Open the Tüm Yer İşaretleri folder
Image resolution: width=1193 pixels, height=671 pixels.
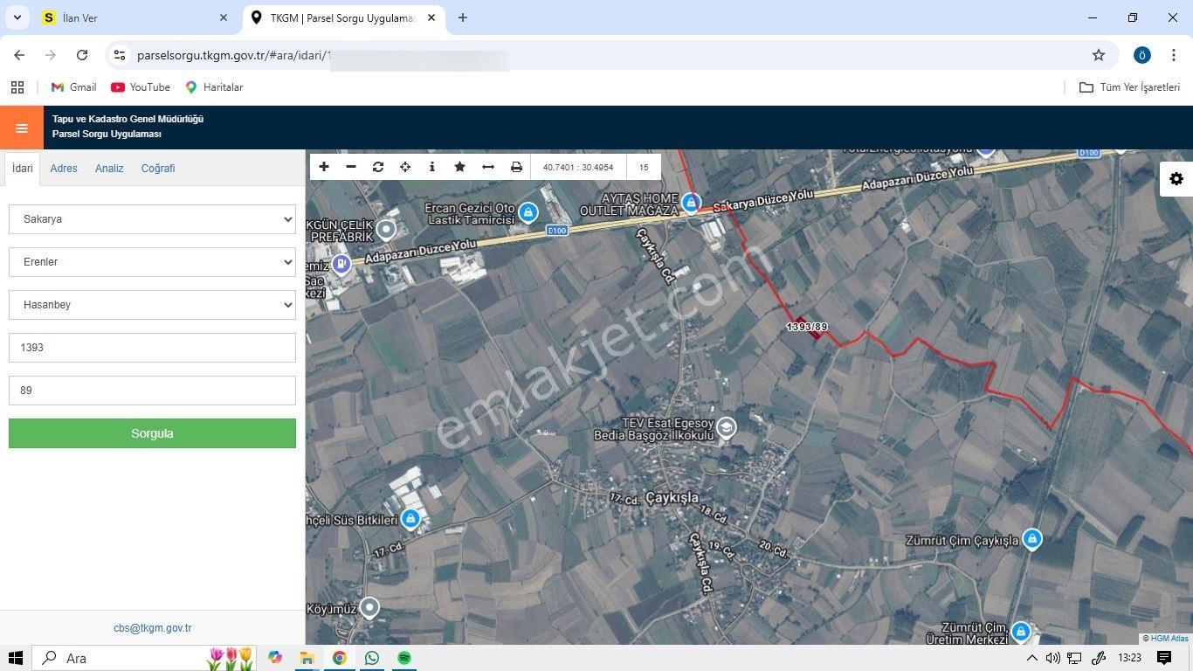click(1130, 87)
